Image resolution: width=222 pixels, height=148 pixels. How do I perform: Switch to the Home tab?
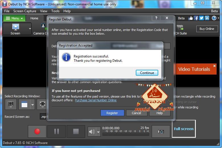34,18
